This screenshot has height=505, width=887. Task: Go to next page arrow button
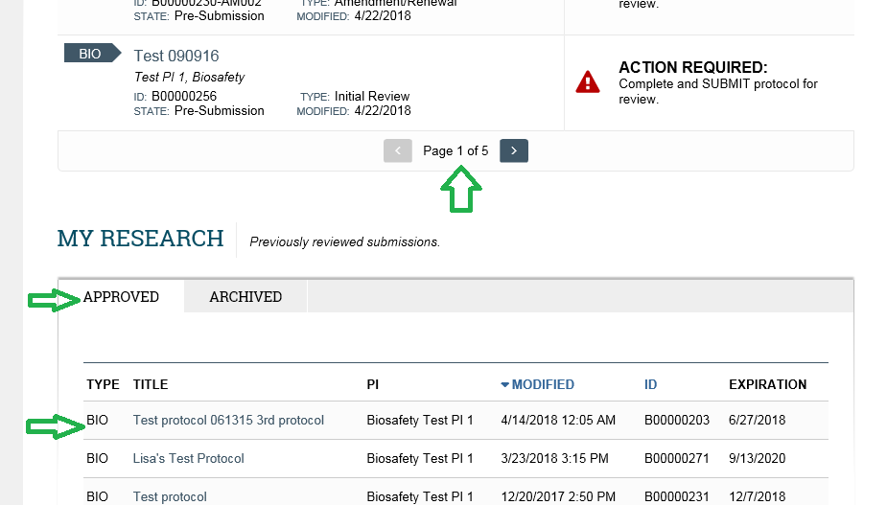click(514, 150)
